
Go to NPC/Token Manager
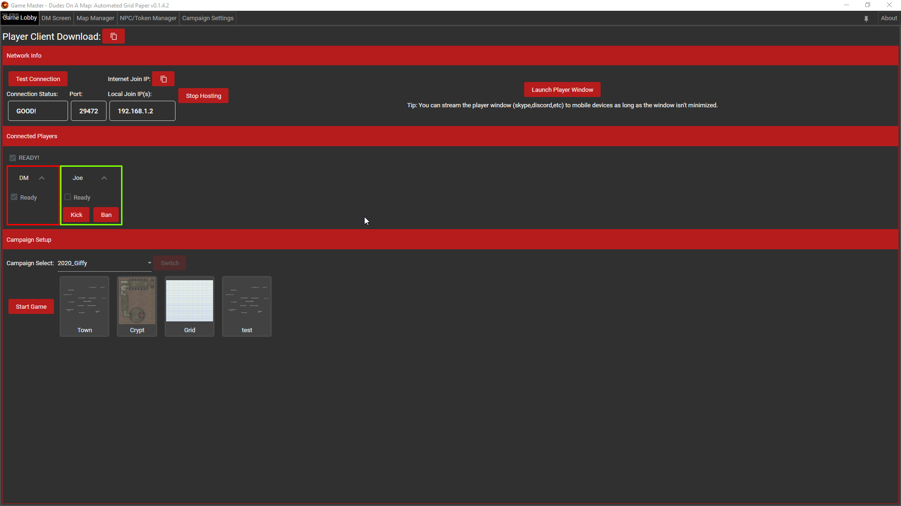click(x=148, y=18)
